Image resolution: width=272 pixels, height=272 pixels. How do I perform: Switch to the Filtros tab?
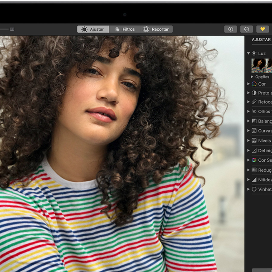coord(125,29)
